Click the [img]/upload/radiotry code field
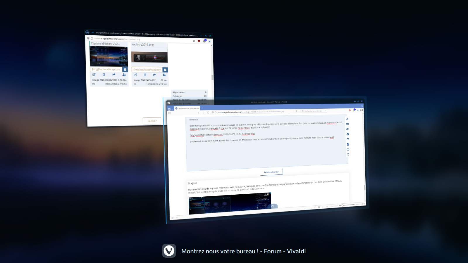 tap(147, 70)
